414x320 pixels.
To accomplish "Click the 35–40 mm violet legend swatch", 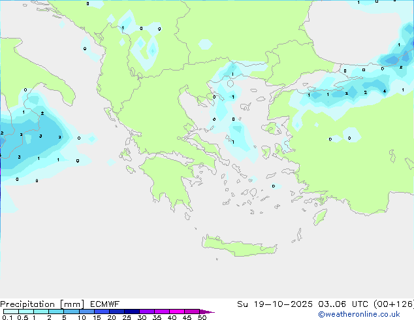I will click(x=162, y=312).
